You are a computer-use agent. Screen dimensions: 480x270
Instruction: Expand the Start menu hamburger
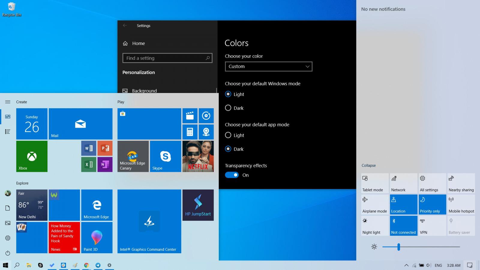8,102
